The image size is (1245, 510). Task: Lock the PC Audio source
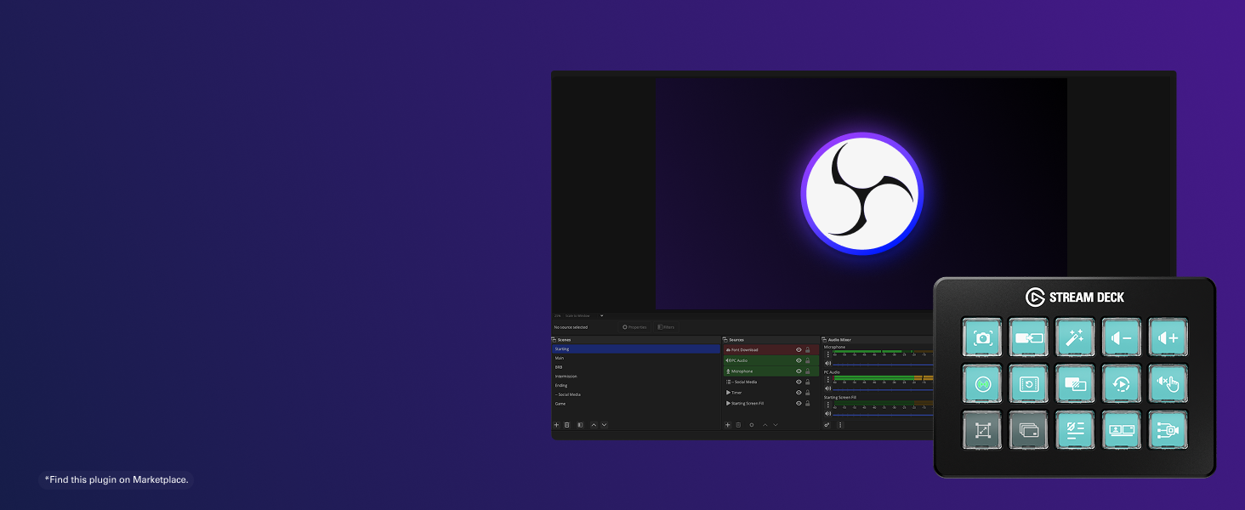click(808, 360)
